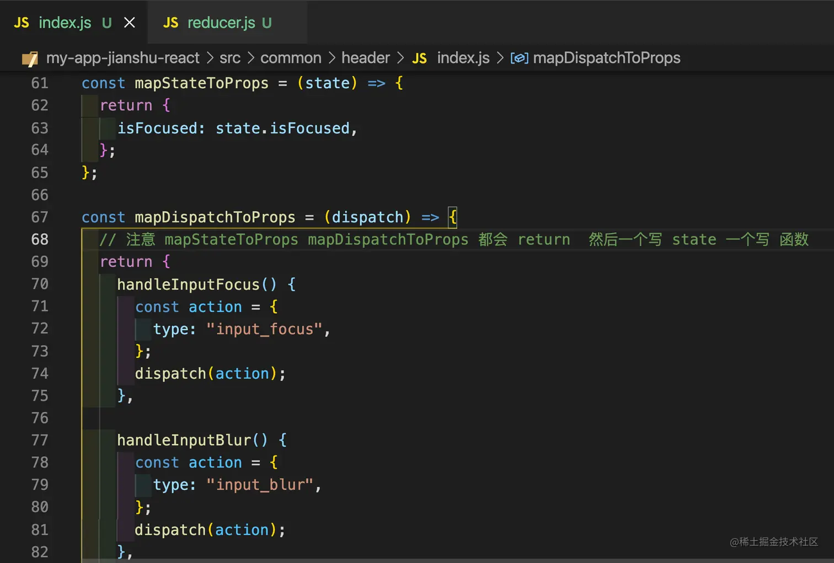The image size is (834, 563).
Task: Place cursor on state.isFocused value
Action: [x=282, y=128]
